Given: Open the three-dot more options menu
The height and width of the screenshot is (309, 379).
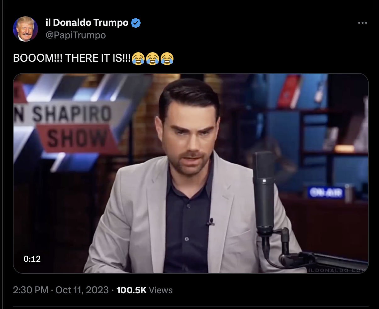Looking at the screenshot, I should [362, 23].
